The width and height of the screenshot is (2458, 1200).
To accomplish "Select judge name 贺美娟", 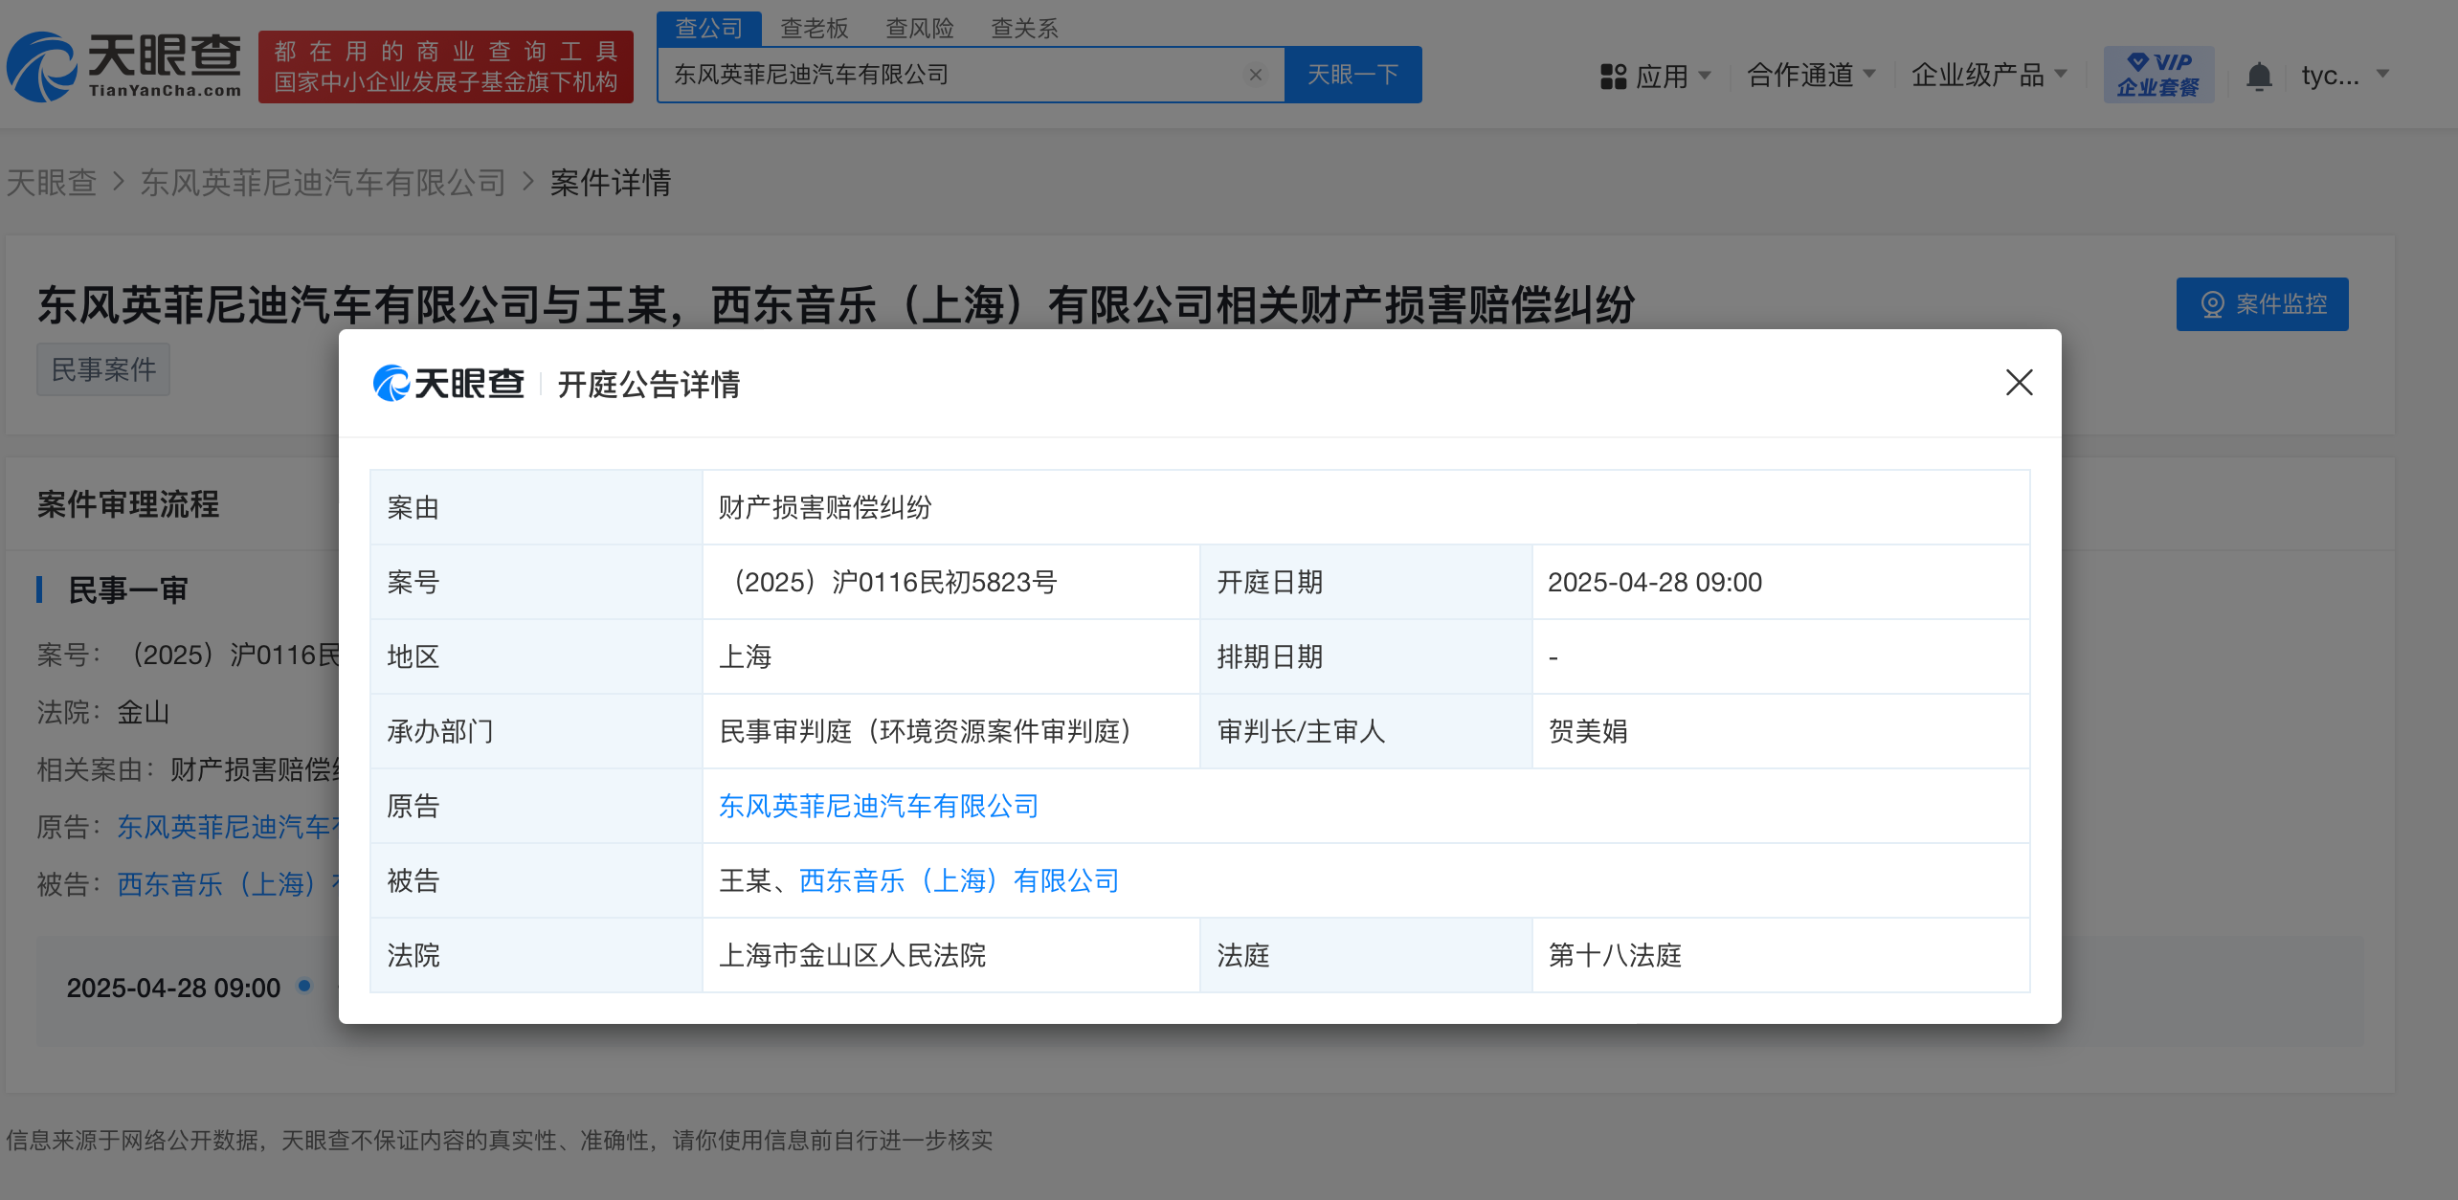I will click(1588, 731).
